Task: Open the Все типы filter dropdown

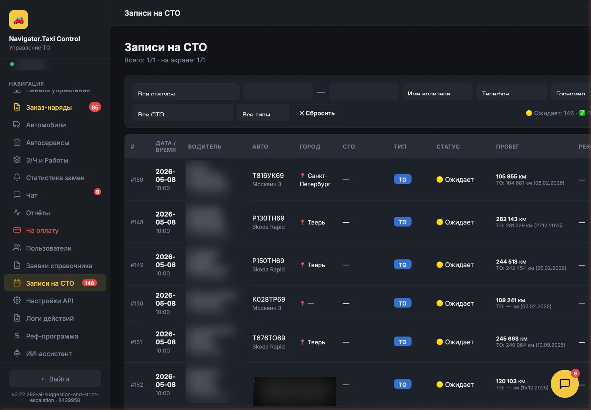Action: [x=263, y=112]
